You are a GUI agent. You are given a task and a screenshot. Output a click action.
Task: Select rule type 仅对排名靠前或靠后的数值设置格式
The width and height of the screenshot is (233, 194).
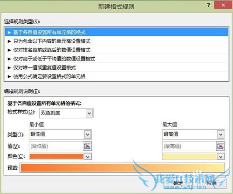coord(116,50)
